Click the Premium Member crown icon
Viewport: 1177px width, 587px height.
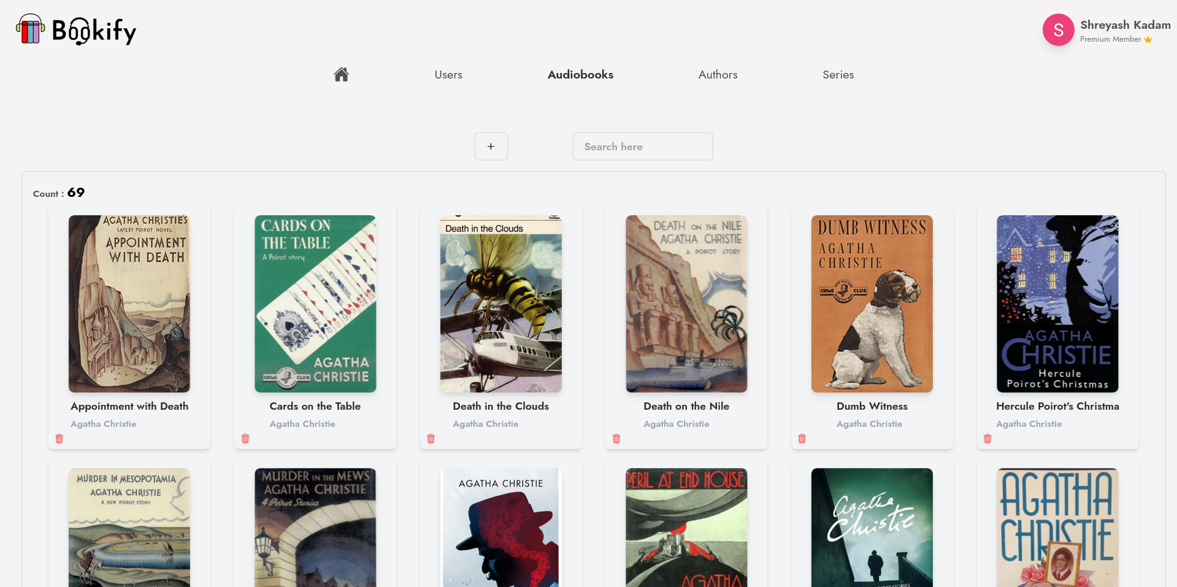(1148, 39)
